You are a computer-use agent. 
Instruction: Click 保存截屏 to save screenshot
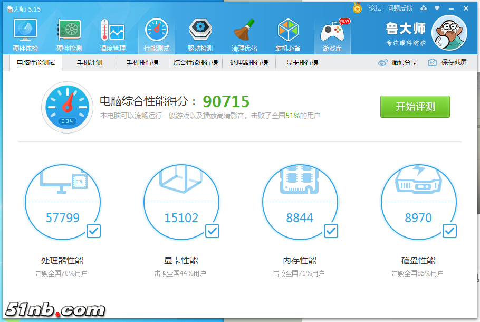(x=448, y=62)
